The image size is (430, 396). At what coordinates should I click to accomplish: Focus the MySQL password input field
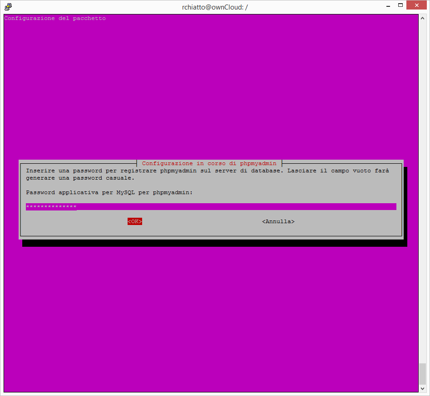tap(211, 207)
